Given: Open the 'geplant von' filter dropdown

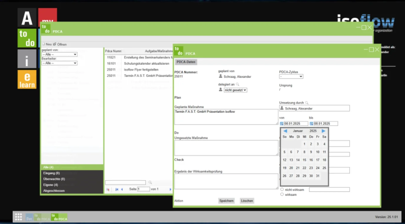Looking at the screenshot, I should [x=59, y=54].
